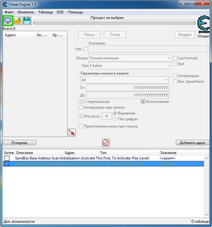Click the Зн... column header
This screenshot has height=227, width=212.
click(43, 35)
